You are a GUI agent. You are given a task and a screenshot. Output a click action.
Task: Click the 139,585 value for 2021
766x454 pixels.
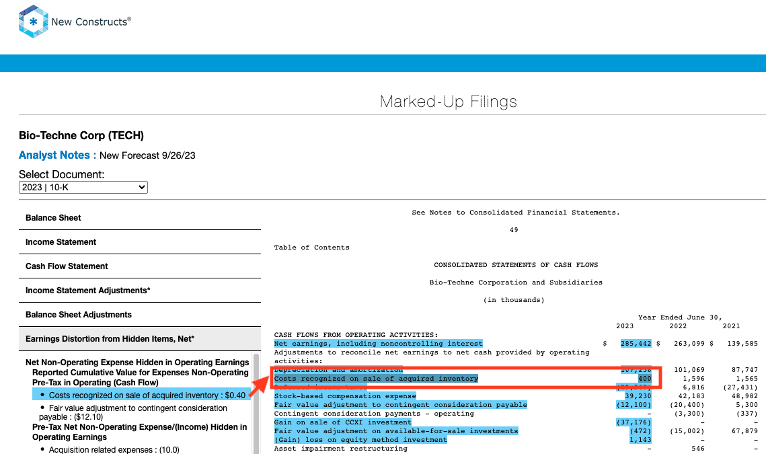(x=742, y=344)
